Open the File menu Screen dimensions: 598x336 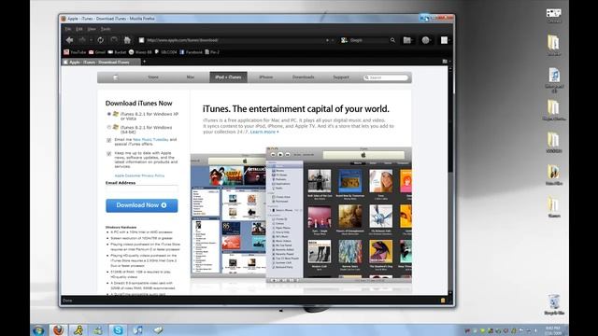pos(68,29)
